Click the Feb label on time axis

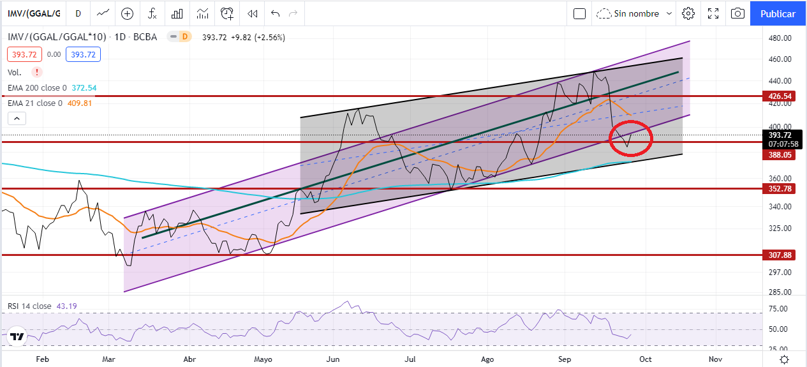tap(42, 359)
